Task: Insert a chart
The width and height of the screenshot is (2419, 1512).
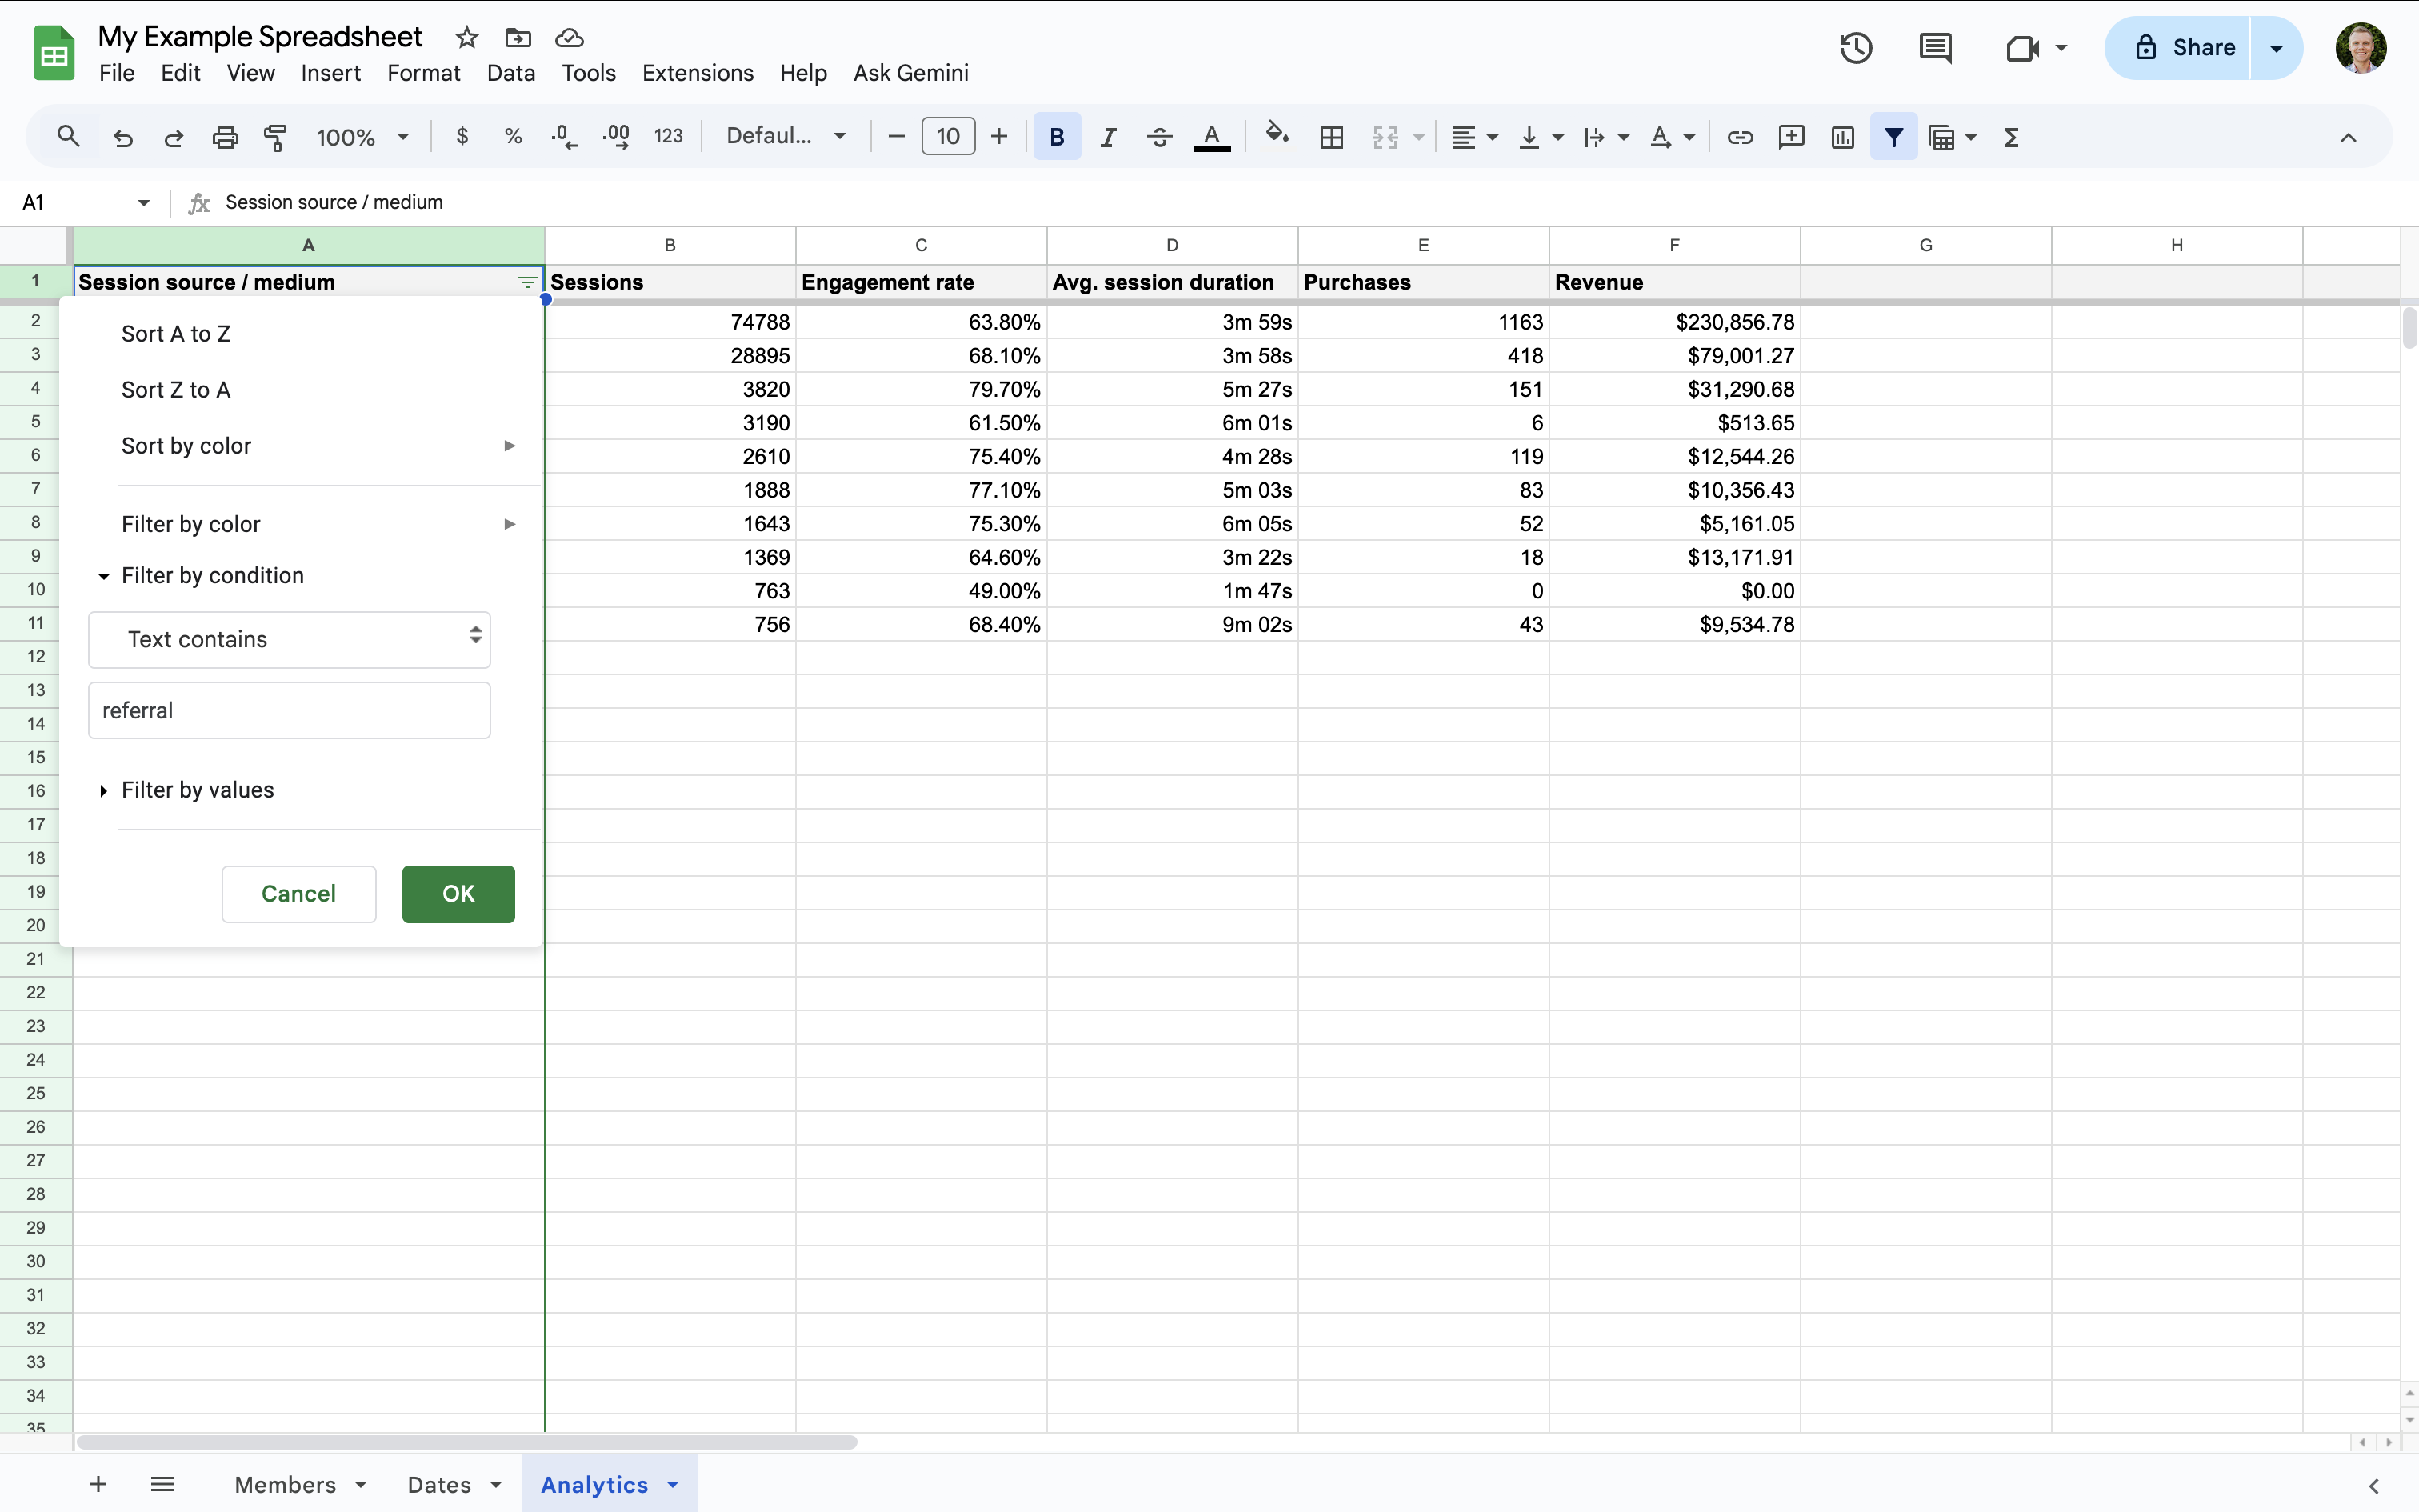Action: coord(1842,137)
